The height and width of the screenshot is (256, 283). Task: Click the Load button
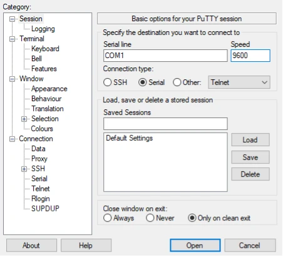pos(250,140)
